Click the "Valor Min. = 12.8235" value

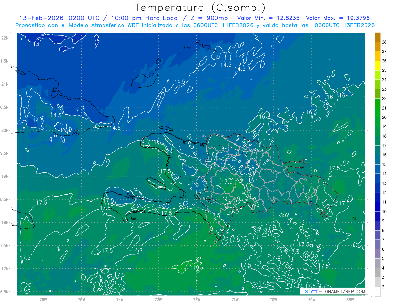click(x=268, y=18)
